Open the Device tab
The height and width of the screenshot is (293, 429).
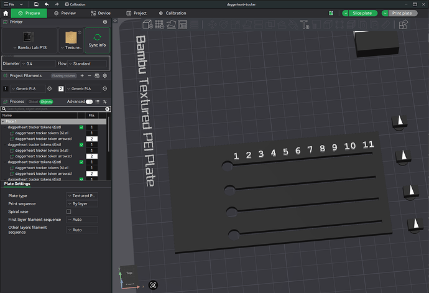(100, 13)
